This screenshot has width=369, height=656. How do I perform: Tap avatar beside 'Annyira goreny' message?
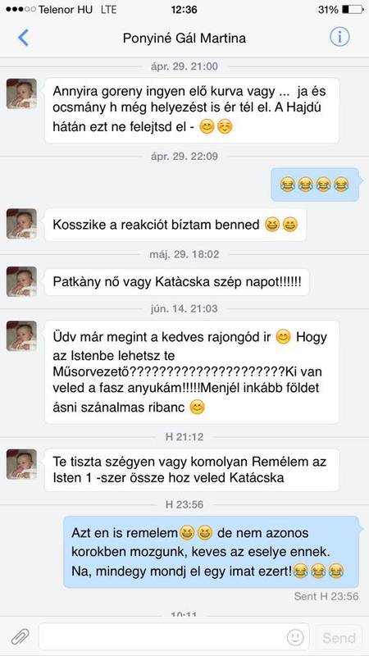(x=21, y=93)
